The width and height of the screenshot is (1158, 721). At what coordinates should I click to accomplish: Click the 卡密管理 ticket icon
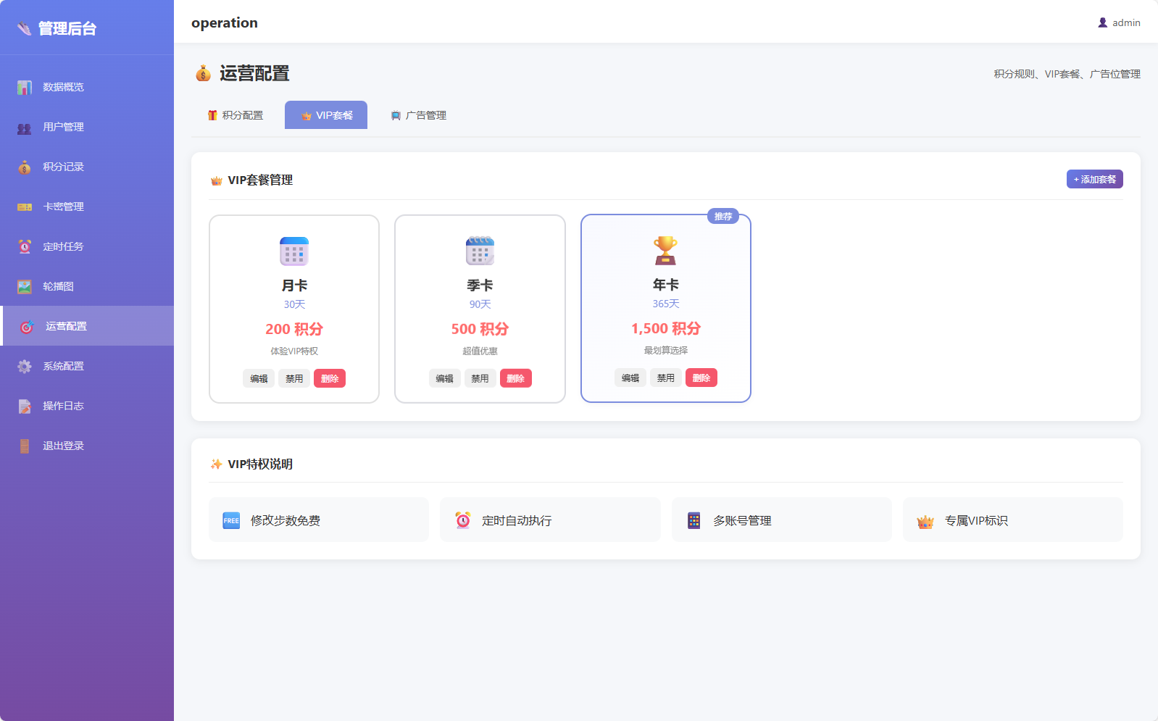click(25, 207)
